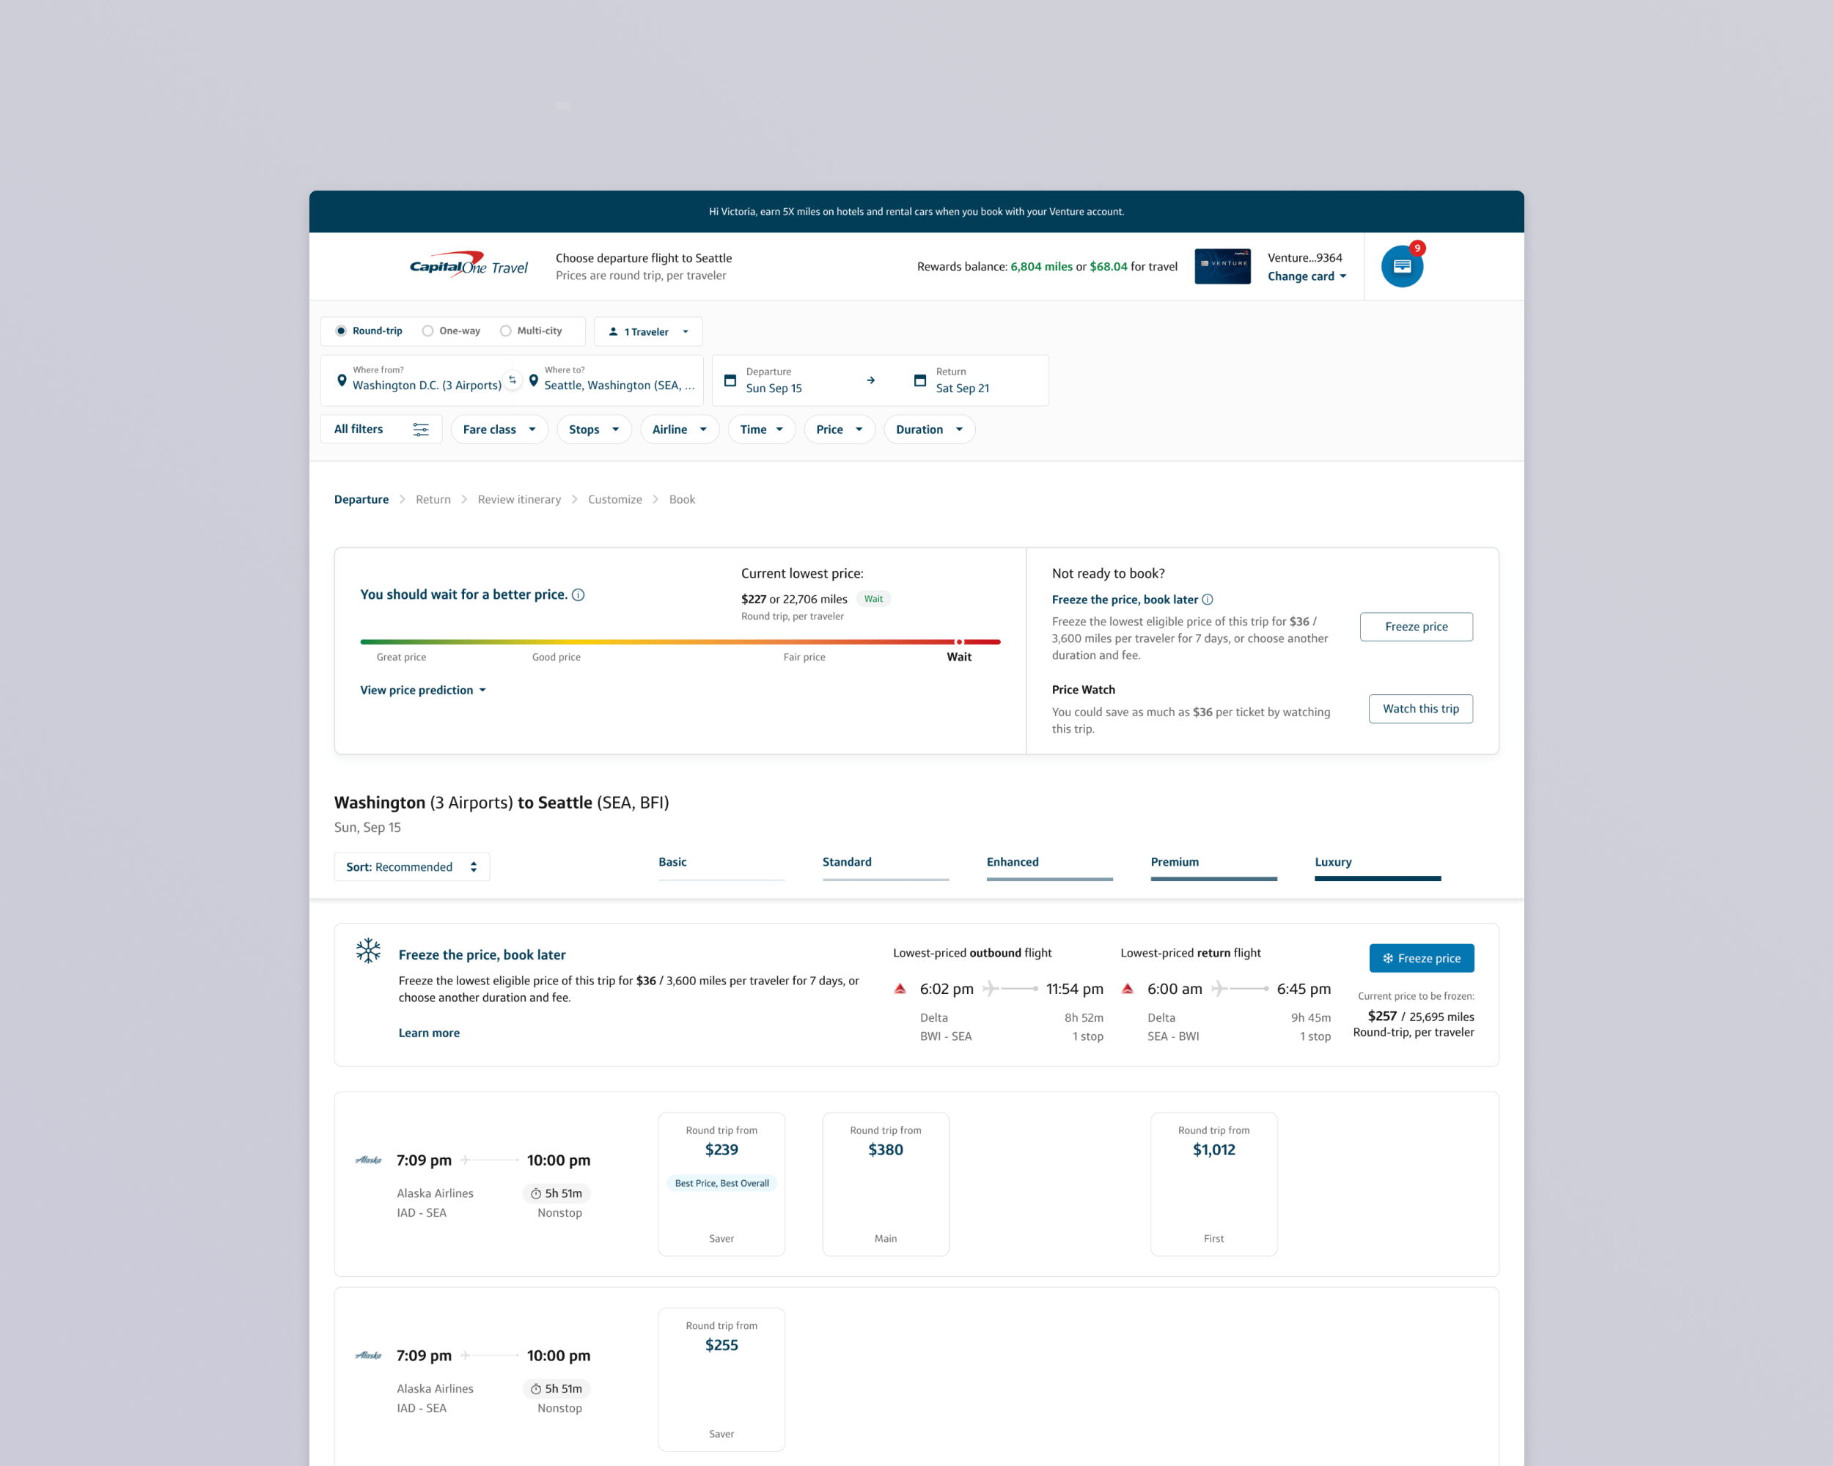Open the 1 Traveler dropdown

(648, 331)
